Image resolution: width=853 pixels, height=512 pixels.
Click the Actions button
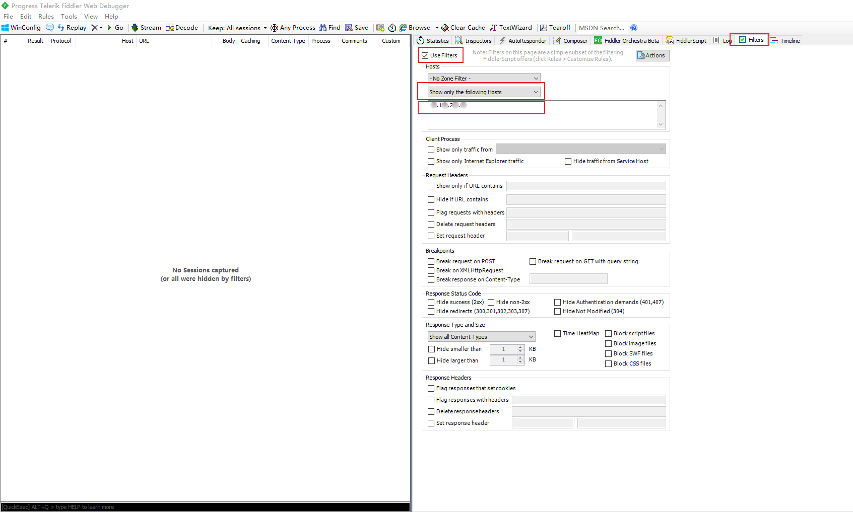coord(652,55)
